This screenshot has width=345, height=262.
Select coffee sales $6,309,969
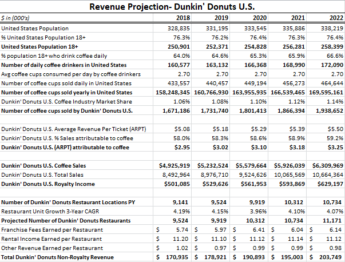[328, 166]
